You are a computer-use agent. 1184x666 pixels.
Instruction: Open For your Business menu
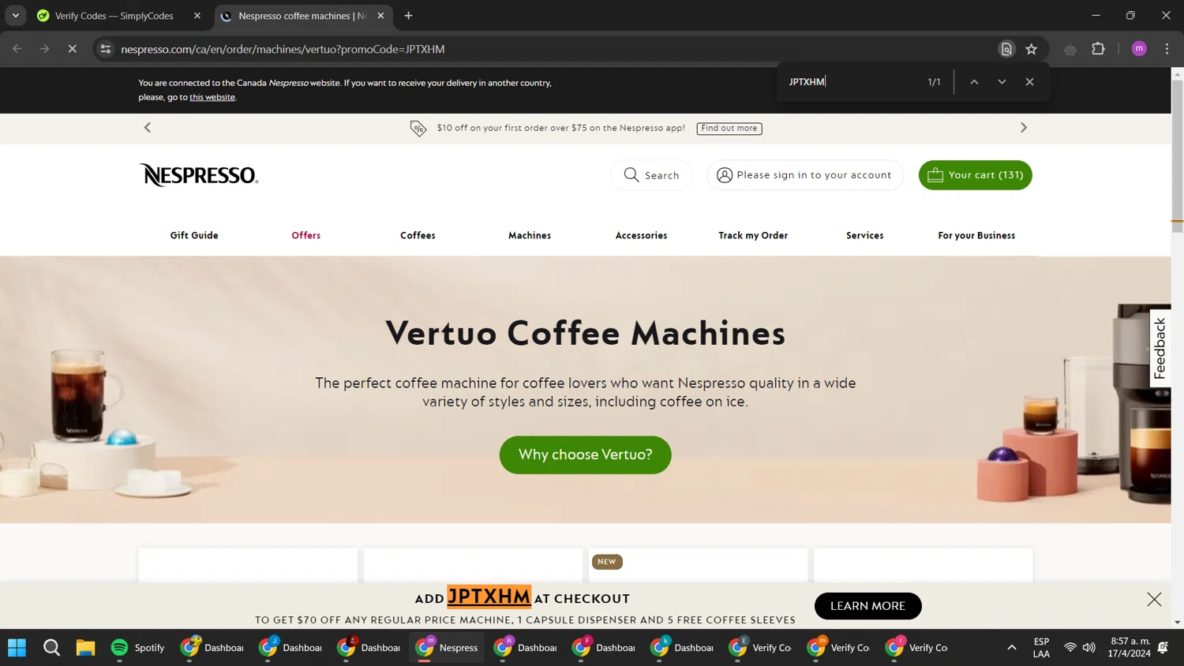[976, 235]
